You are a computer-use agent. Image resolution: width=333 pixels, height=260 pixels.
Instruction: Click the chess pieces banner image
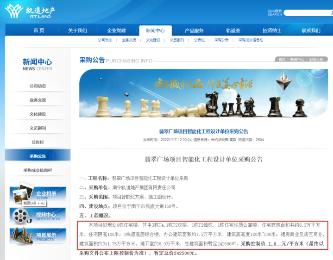click(203, 93)
